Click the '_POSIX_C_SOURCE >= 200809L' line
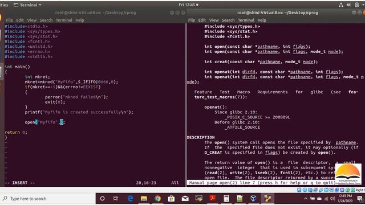This screenshot has width=365, height=205. (x=257, y=117)
